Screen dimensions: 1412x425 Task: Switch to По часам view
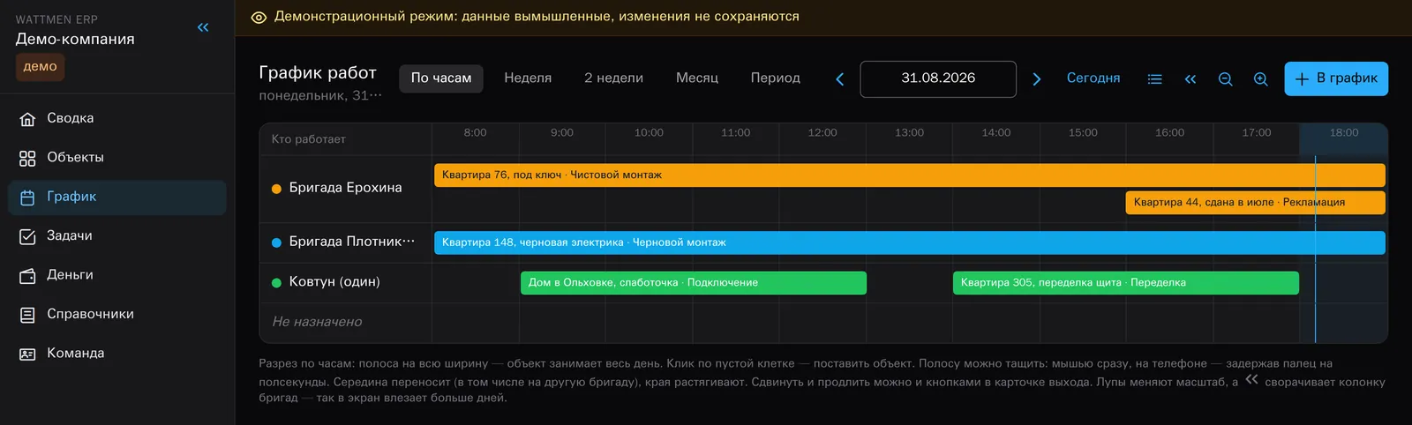tap(441, 78)
